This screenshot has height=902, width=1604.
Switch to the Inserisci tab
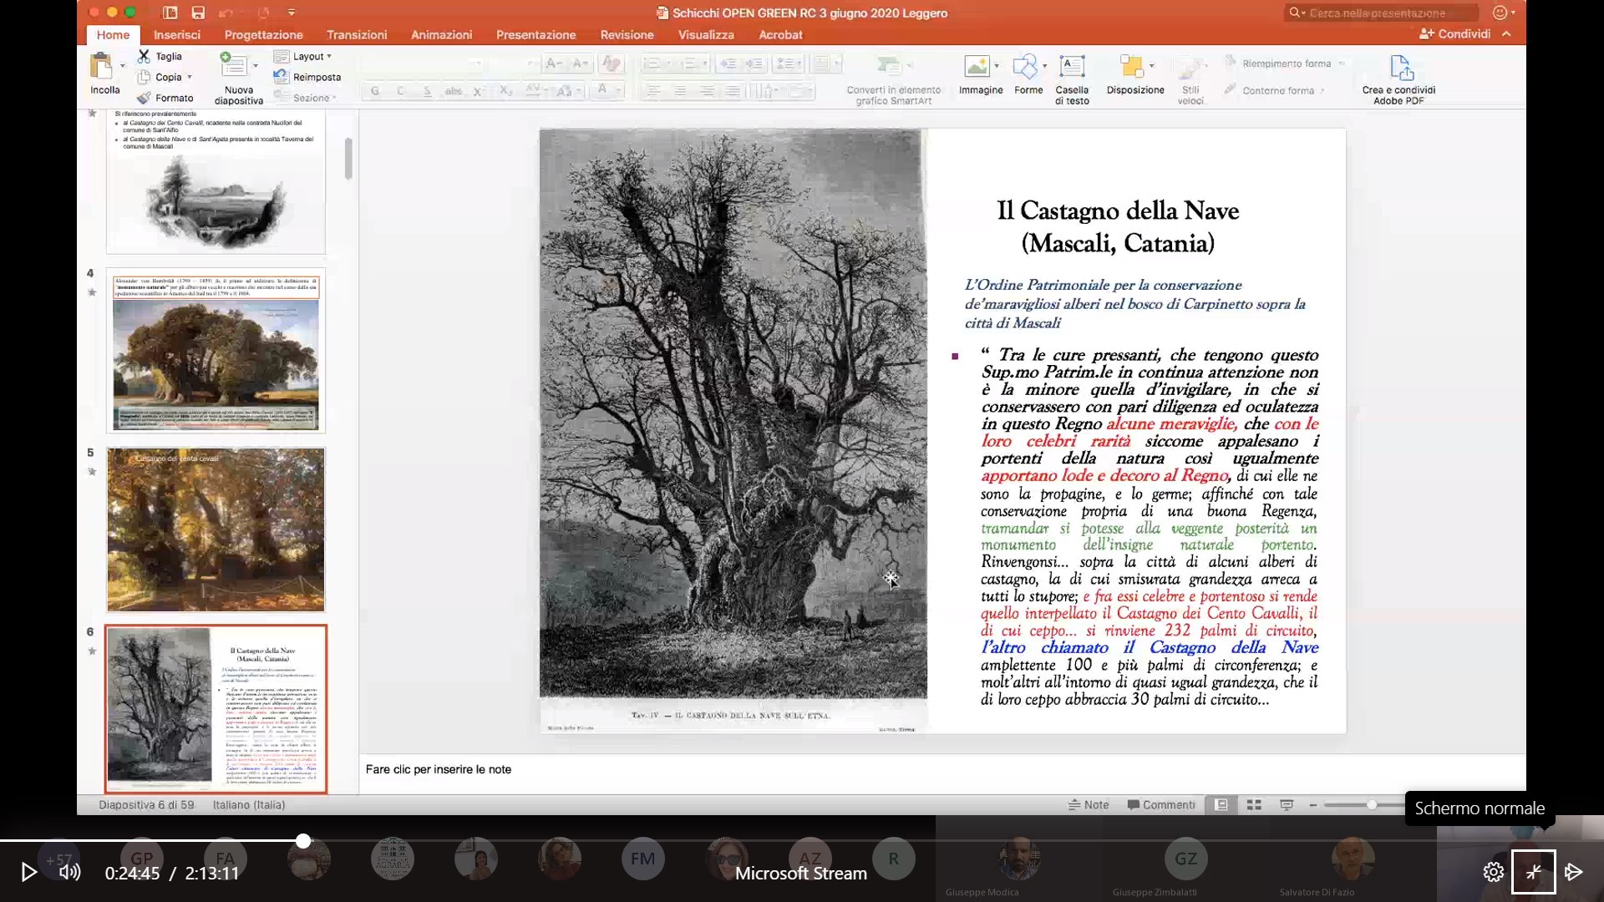coord(176,34)
